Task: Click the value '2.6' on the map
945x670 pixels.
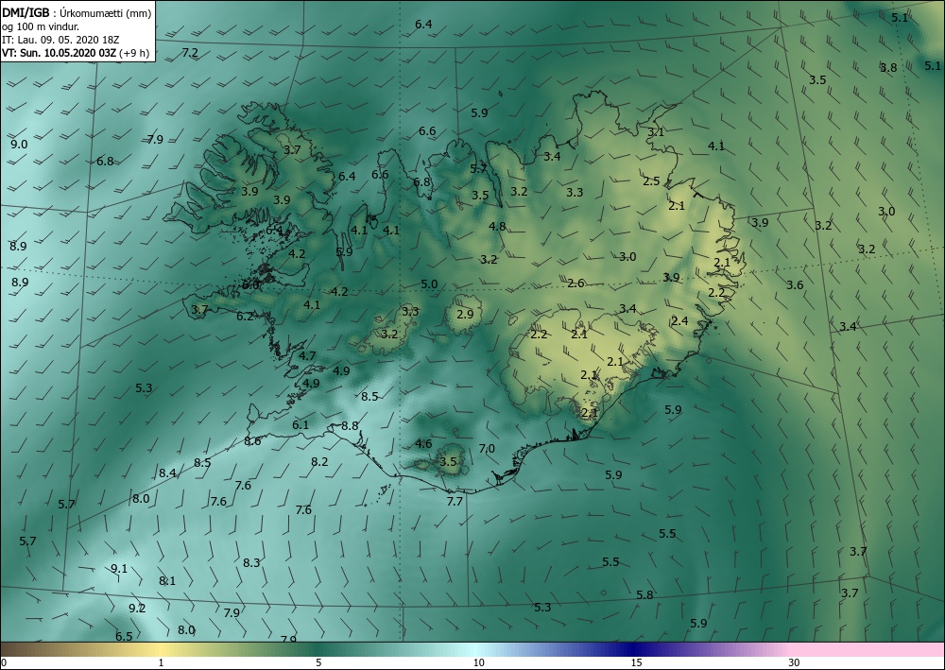Action: coord(576,283)
